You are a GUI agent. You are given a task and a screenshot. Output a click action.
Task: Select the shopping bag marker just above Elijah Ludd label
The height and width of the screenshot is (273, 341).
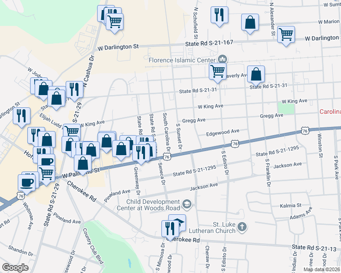pyautogui.click(x=57, y=99)
